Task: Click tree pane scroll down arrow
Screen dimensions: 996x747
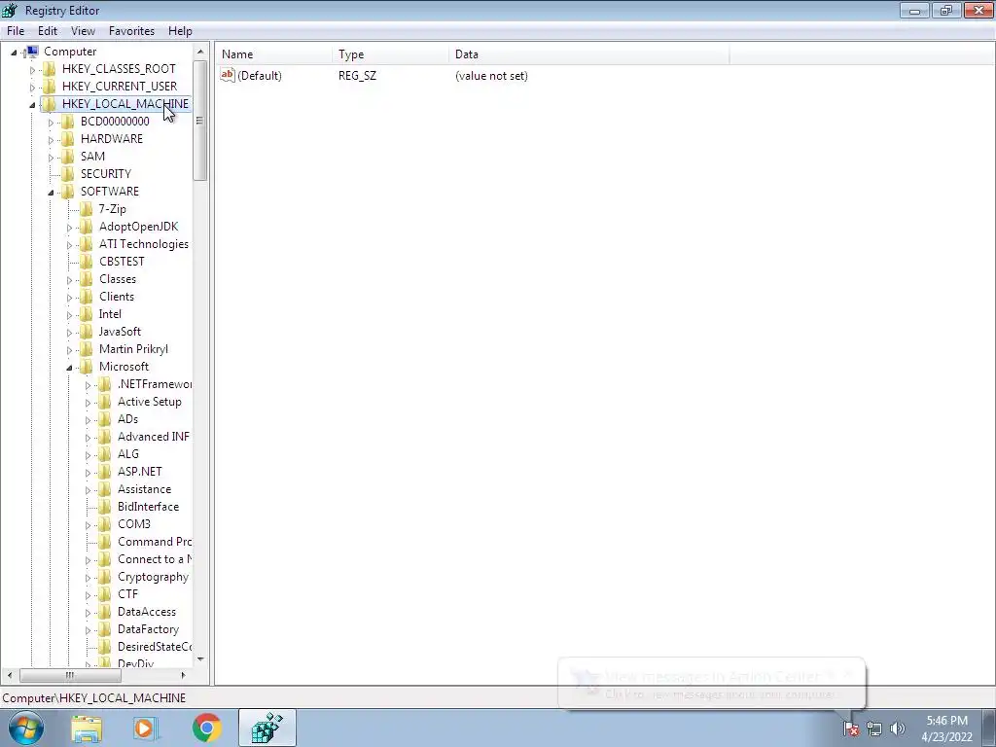Action: 200,659
